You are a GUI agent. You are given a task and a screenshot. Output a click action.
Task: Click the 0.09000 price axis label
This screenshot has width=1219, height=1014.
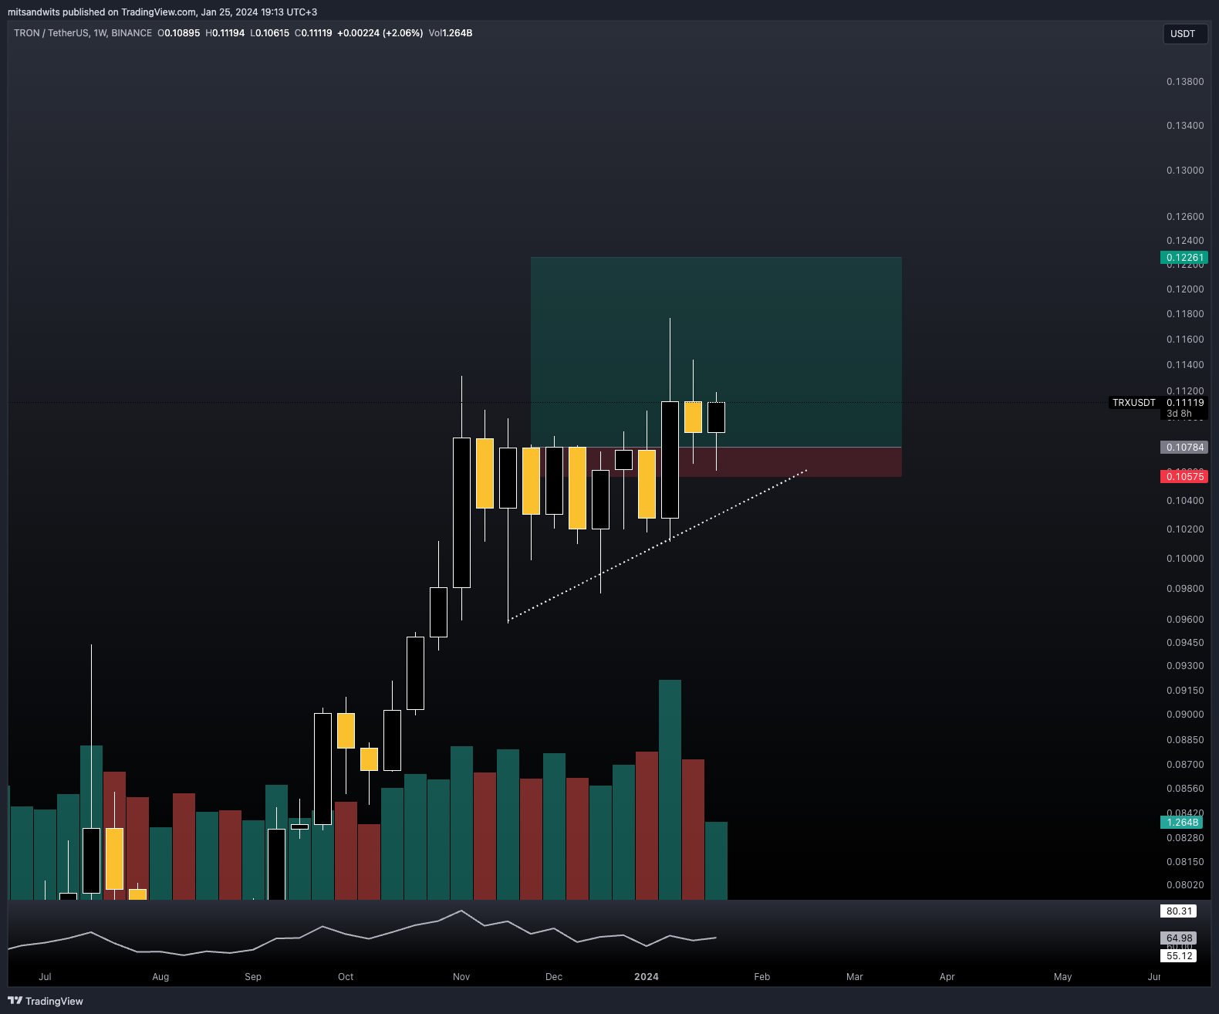pyautogui.click(x=1185, y=715)
